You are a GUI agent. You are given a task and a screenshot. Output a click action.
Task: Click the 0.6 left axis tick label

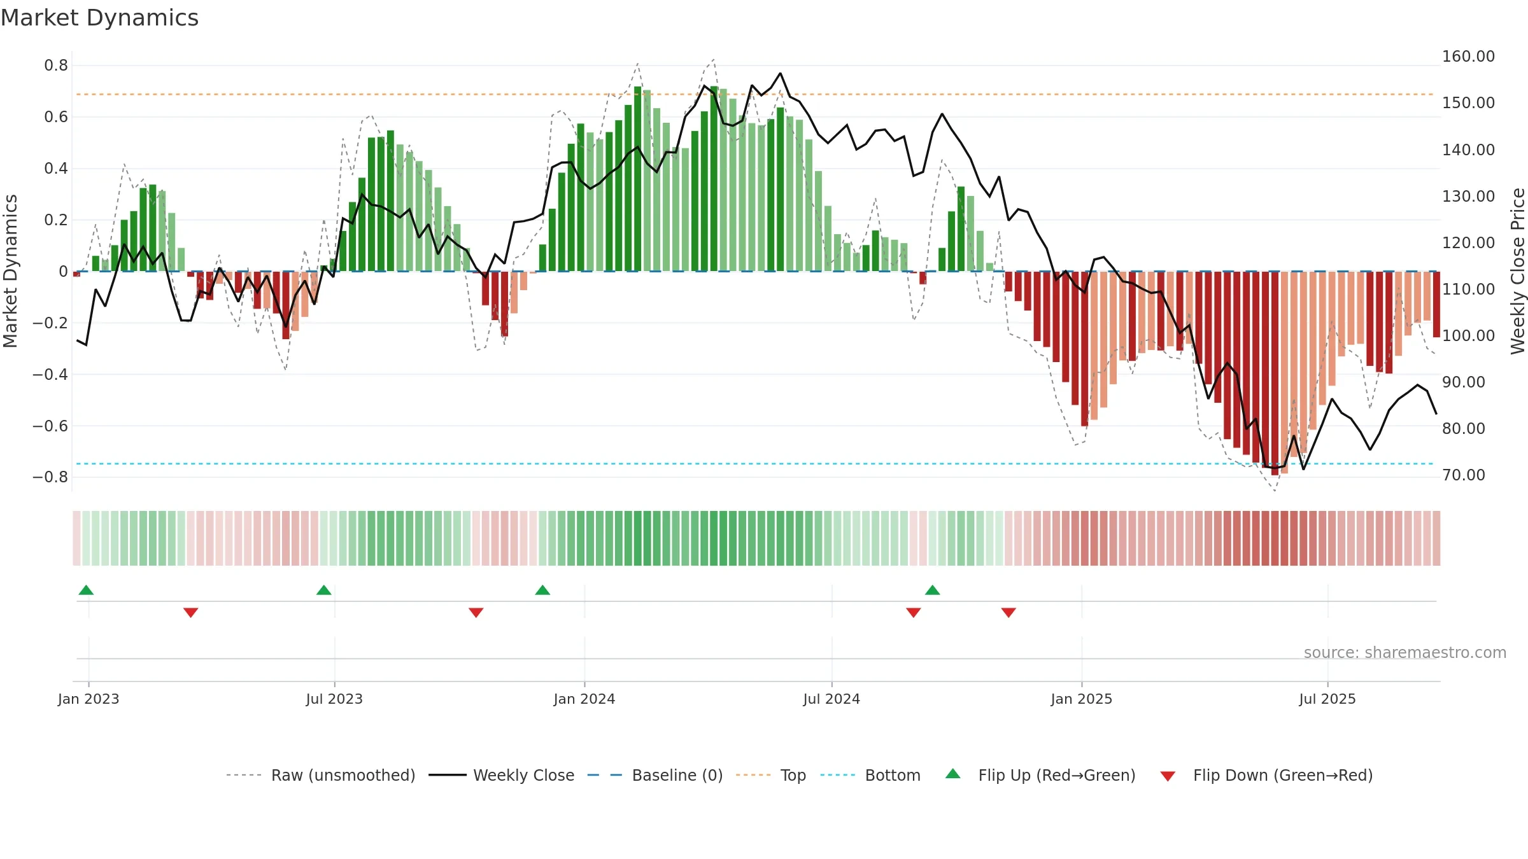tap(56, 117)
